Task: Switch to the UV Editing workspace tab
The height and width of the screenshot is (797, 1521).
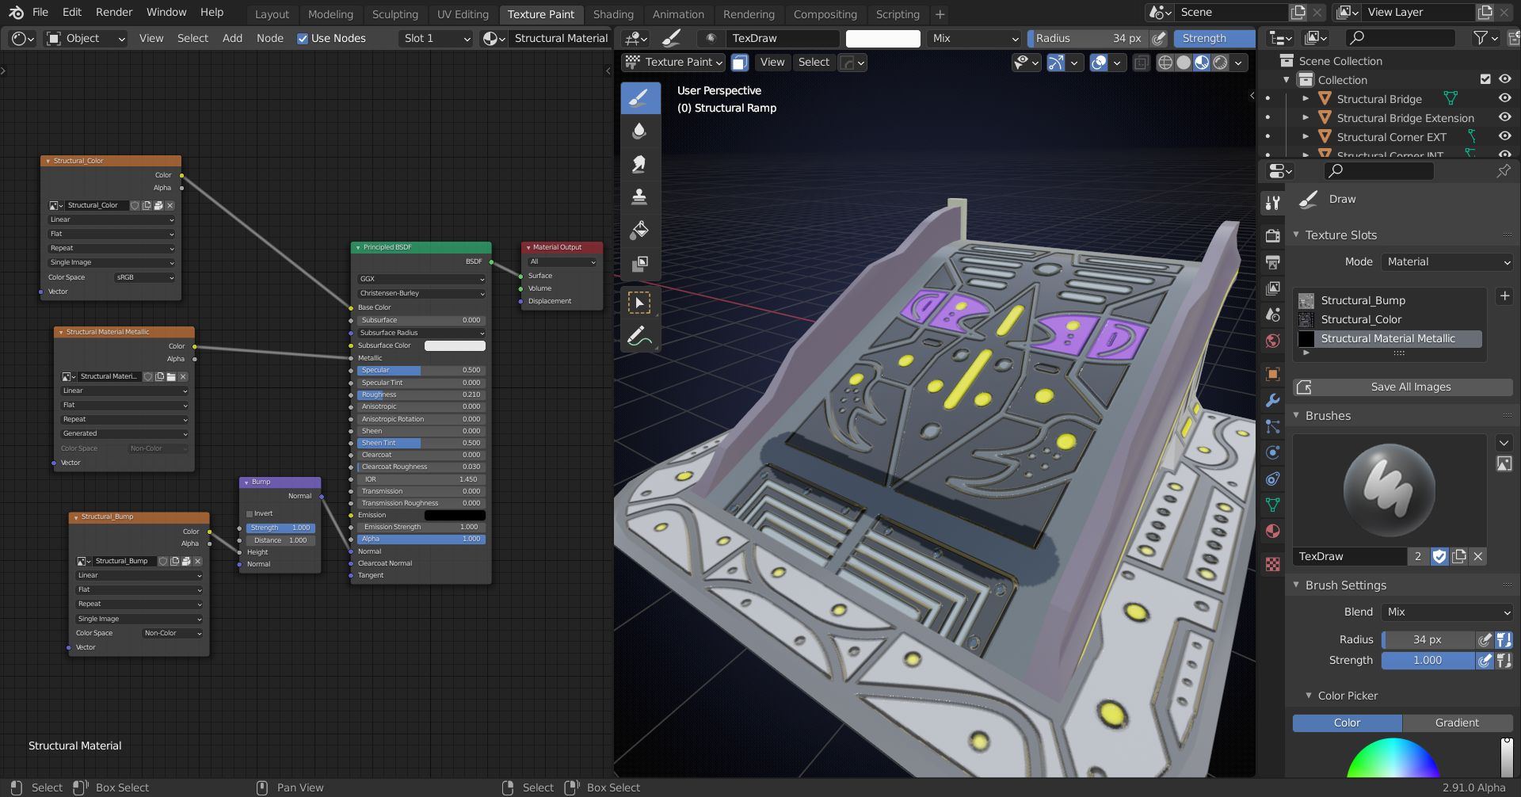Action: coord(463,14)
